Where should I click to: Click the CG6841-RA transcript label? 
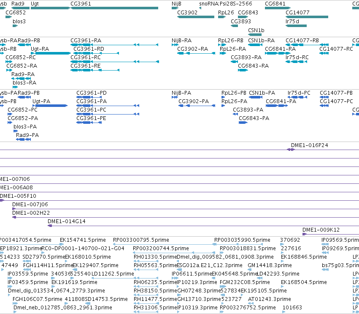coord(280,49)
